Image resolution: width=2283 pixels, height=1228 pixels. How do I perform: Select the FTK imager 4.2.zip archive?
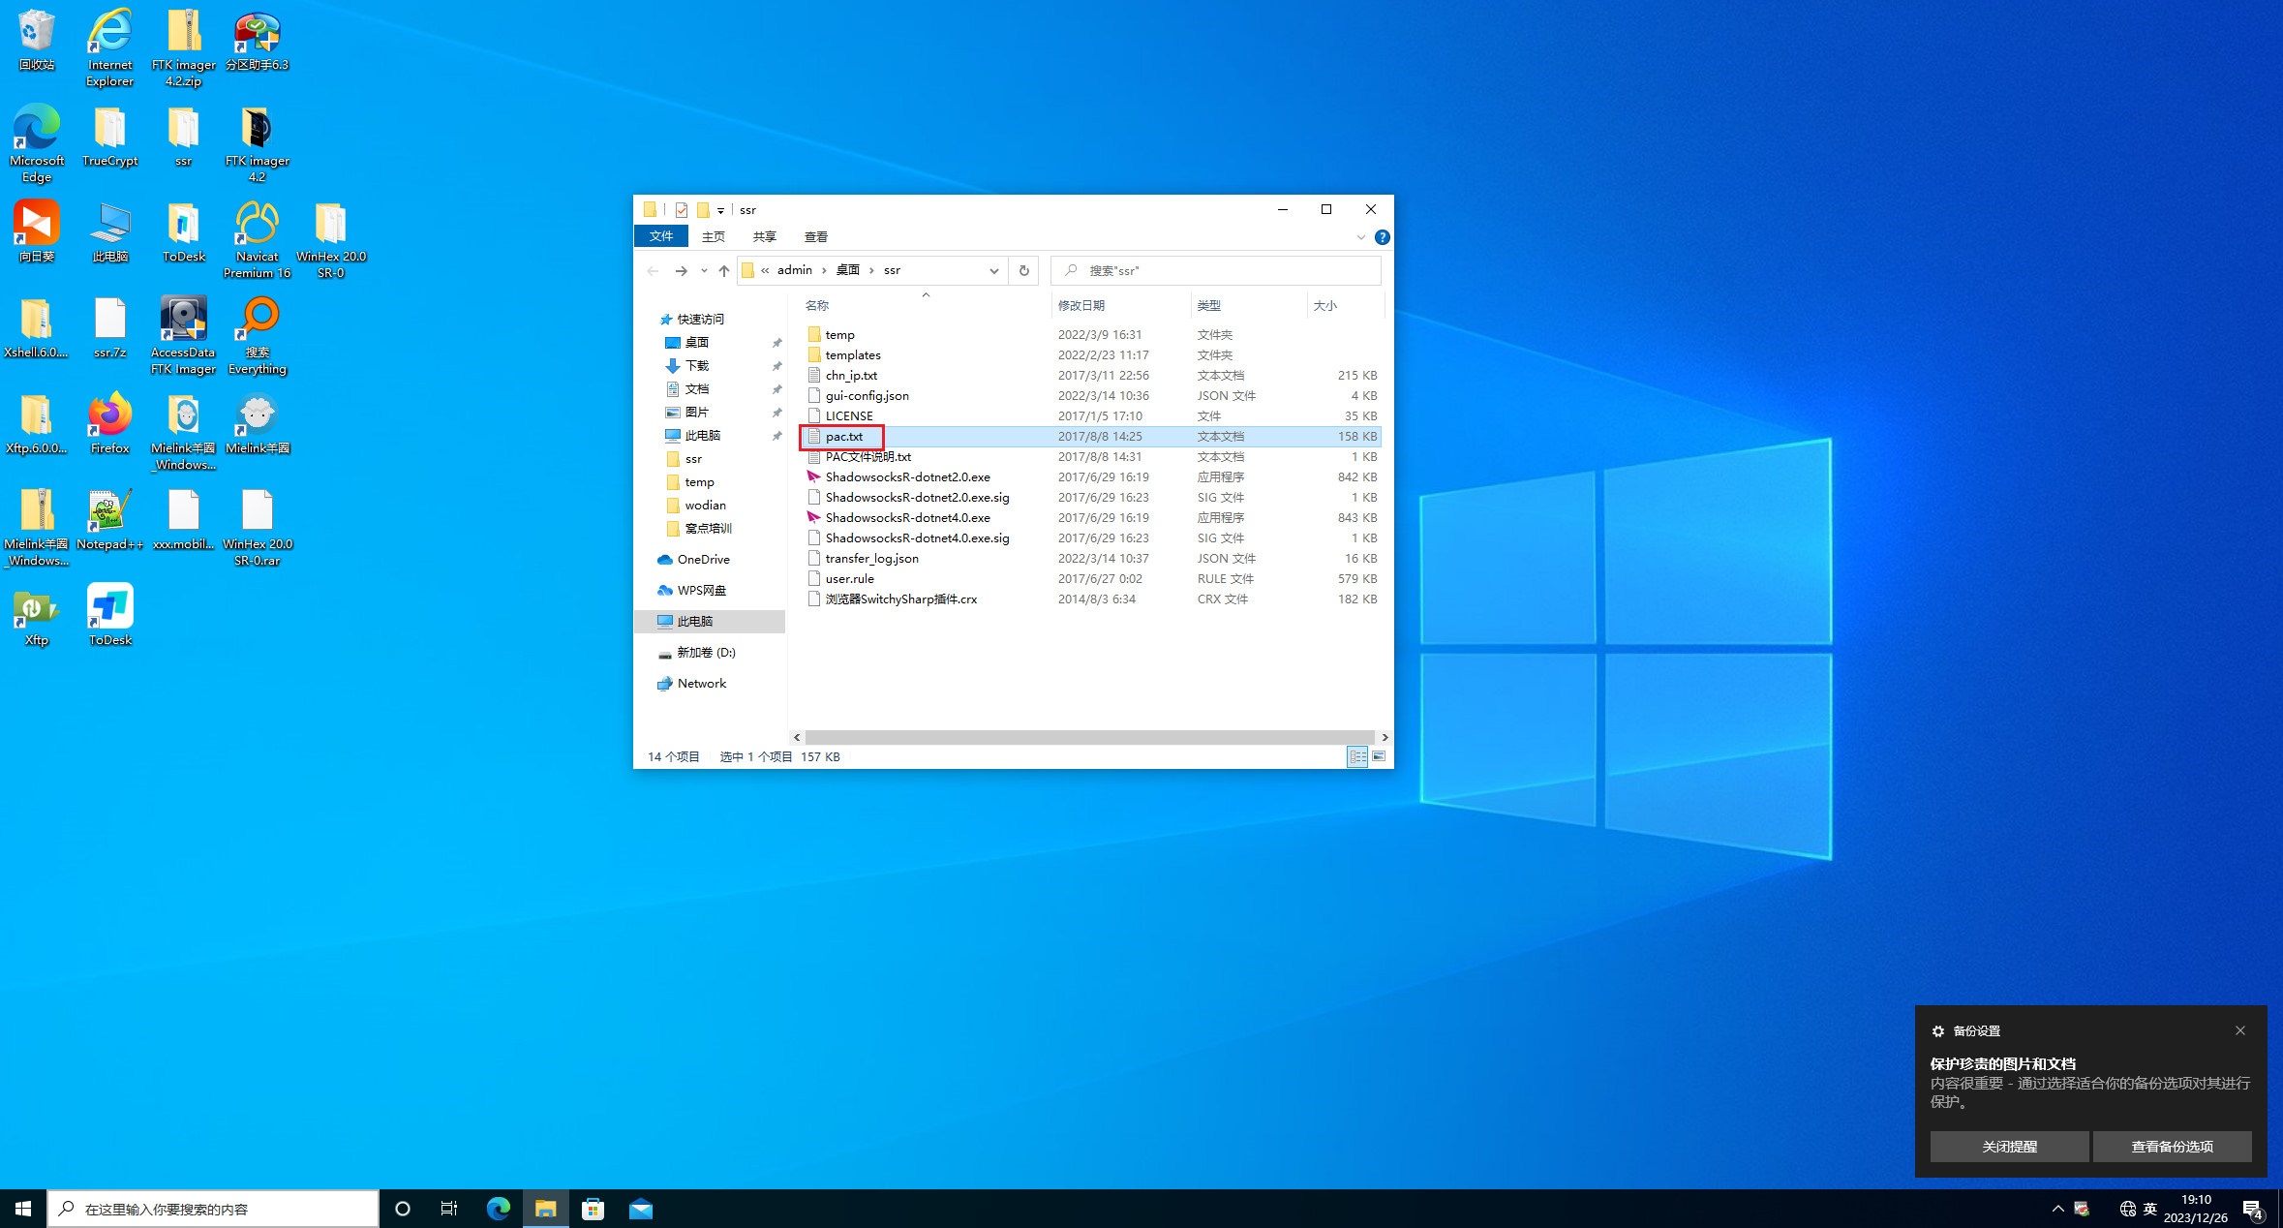point(183,46)
